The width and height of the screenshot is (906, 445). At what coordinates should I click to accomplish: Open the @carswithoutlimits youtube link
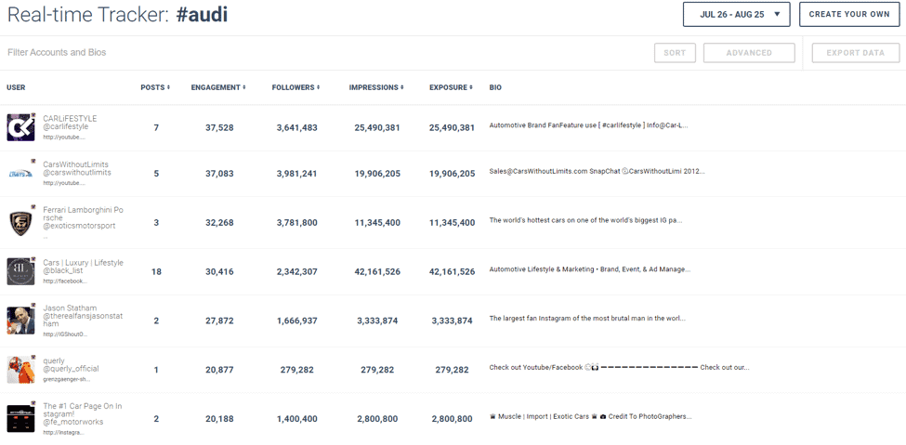coord(63,183)
